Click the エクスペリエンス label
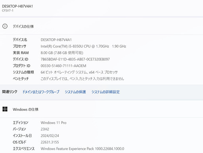The width and height of the screenshot is (203, 153). 24,149
